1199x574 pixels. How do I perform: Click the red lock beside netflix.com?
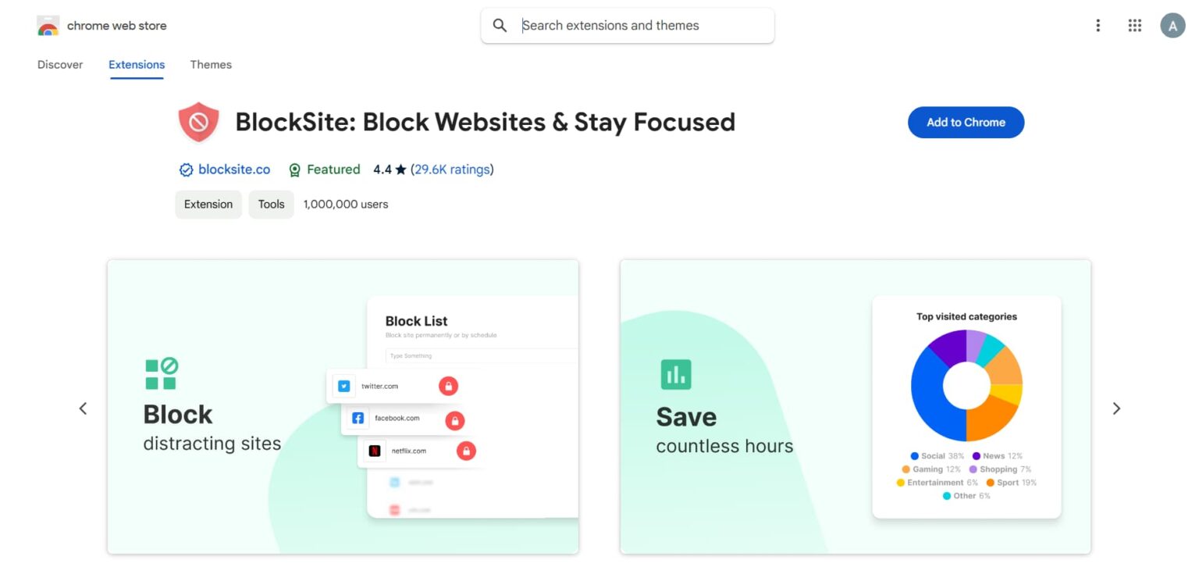tap(466, 451)
